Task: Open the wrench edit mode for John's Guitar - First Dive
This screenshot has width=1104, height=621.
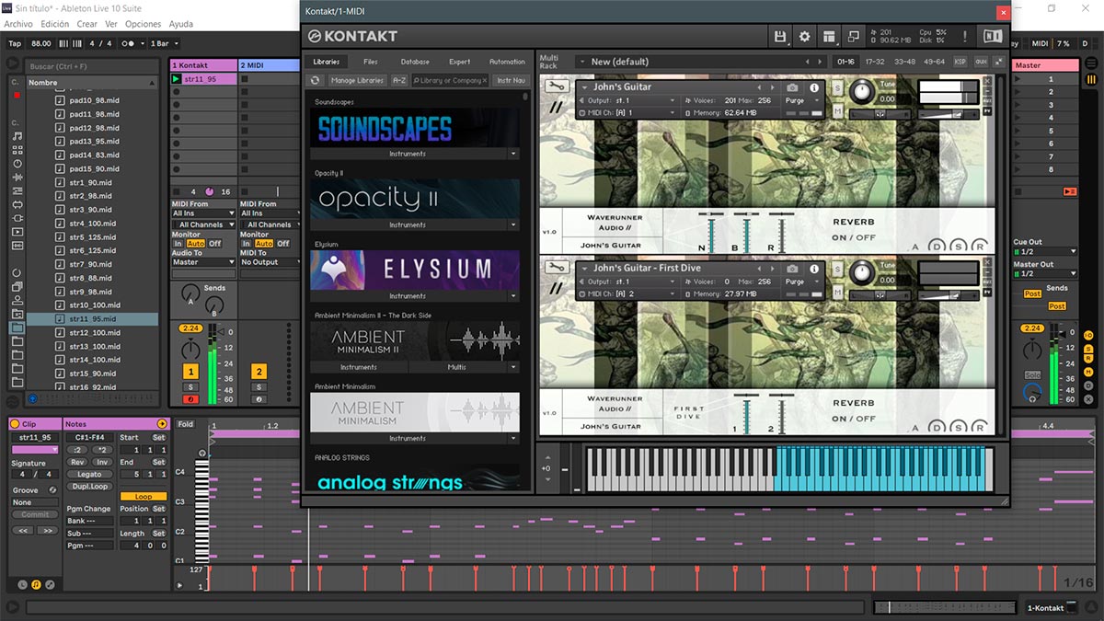Action: click(x=556, y=268)
